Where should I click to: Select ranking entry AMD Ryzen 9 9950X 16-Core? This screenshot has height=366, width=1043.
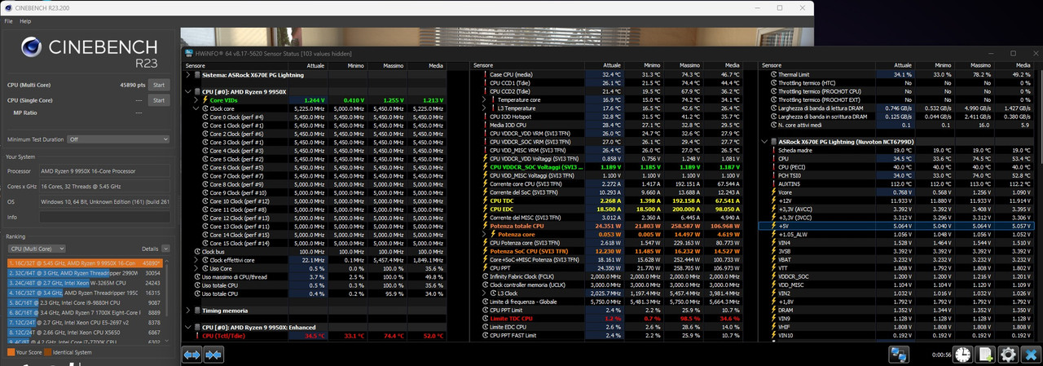coord(85,263)
